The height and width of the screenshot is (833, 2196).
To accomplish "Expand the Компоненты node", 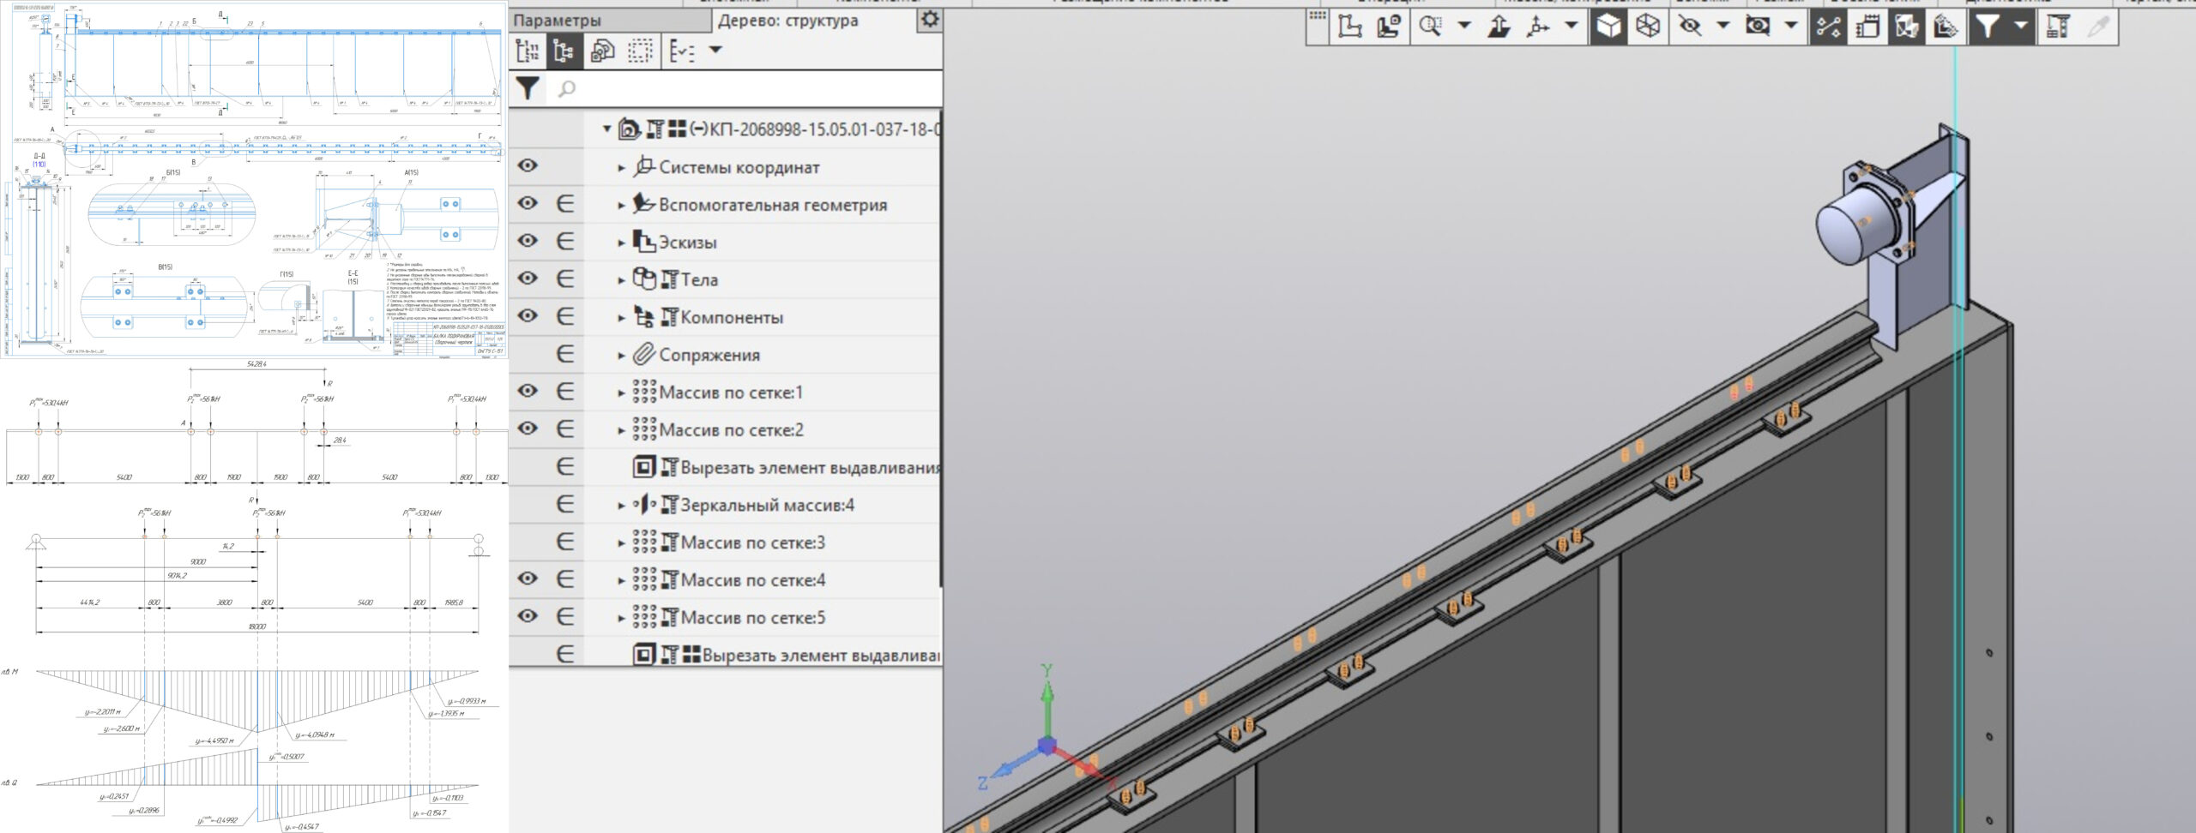I will (x=622, y=318).
